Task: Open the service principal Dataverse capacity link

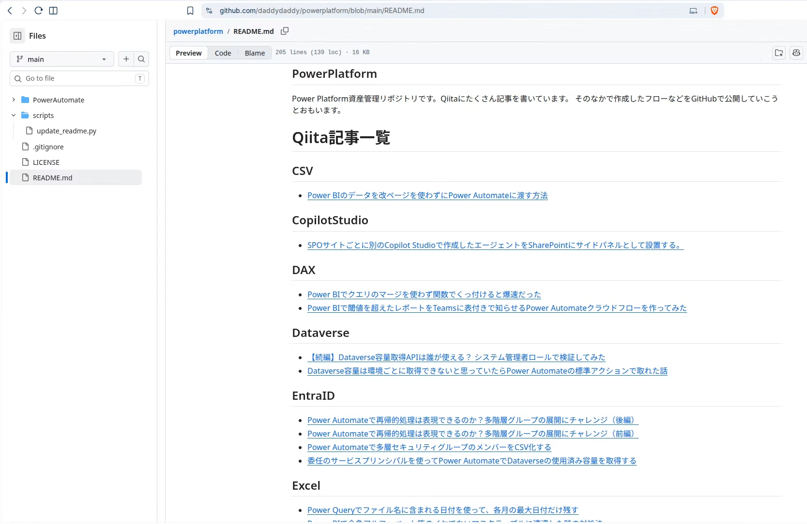Action: pos(472,461)
